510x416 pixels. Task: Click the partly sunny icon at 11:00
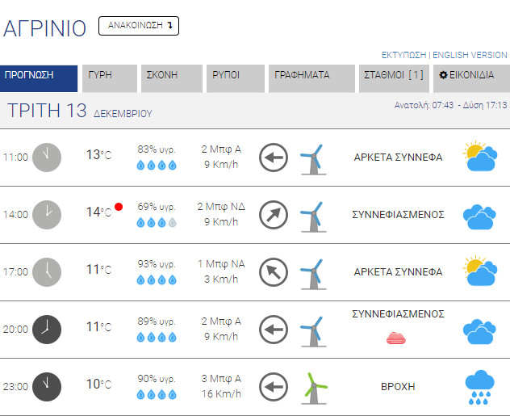click(x=479, y=157)
